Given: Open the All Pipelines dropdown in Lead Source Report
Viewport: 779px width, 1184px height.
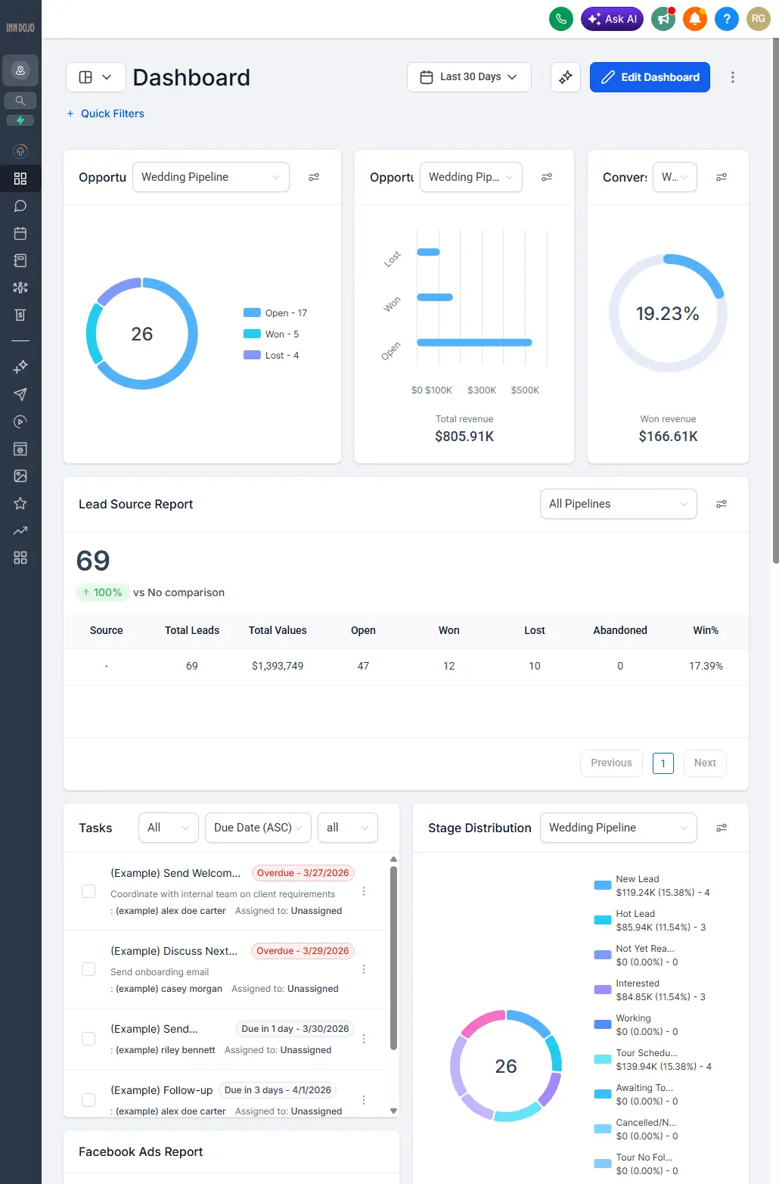Looking at the screenshot, I should [618, 503].
